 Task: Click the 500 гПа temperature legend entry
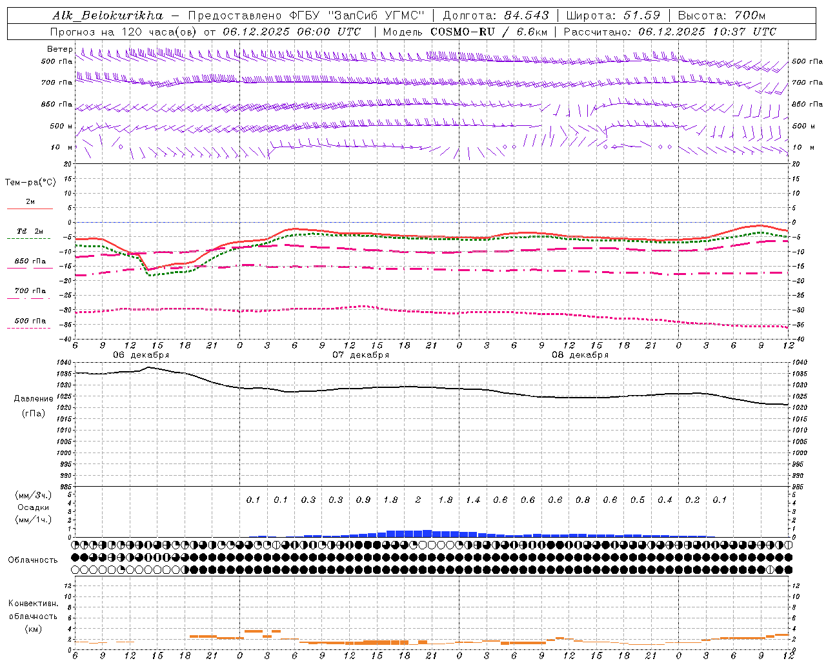point(30,321)
